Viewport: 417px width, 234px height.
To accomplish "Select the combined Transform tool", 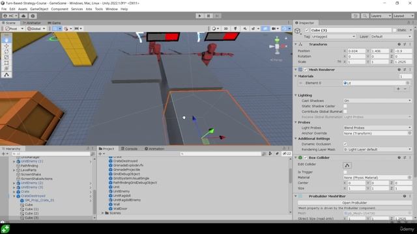I will coord(7,69).
